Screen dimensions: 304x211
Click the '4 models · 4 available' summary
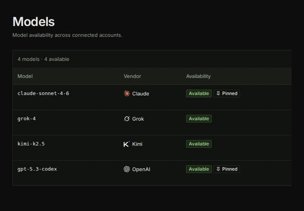tap(43, 59)
